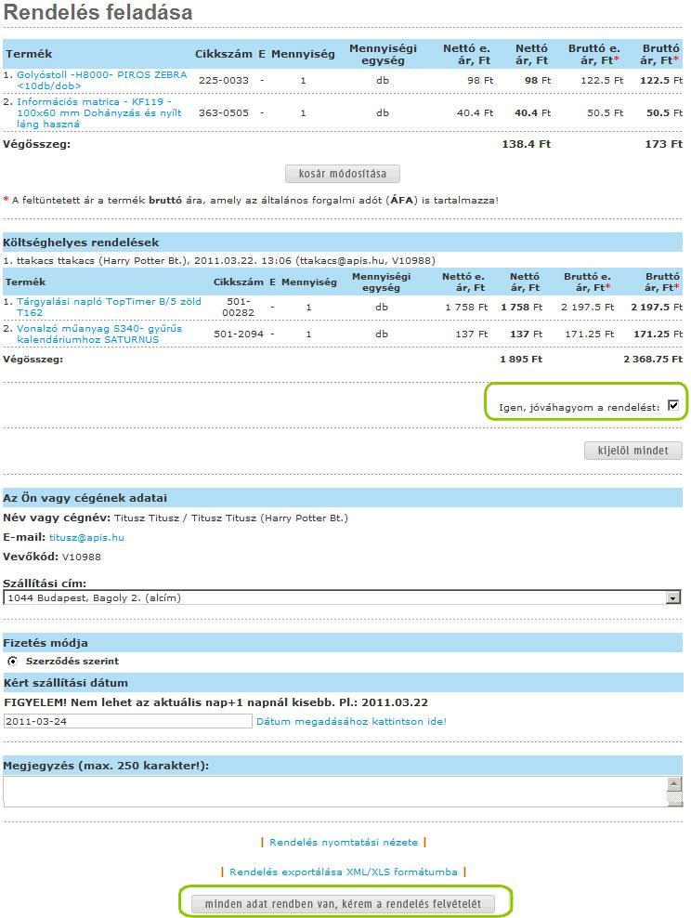Click net total 1 895 Ft
Screen dimensions: 691x918
tap(521, 359)
